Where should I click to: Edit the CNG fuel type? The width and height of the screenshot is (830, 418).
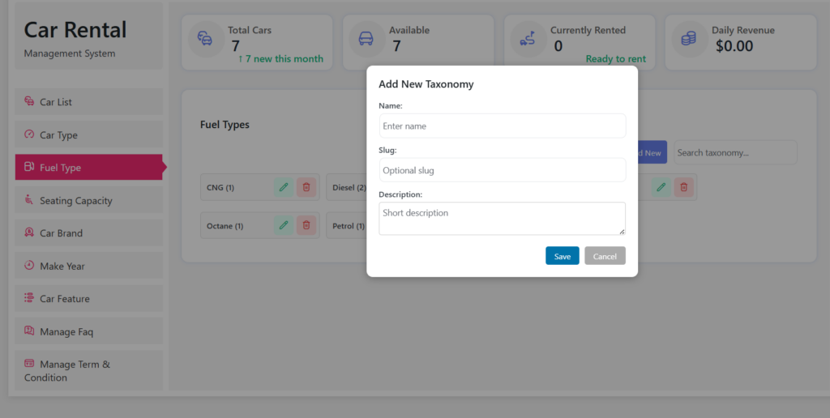pos(284,187)
